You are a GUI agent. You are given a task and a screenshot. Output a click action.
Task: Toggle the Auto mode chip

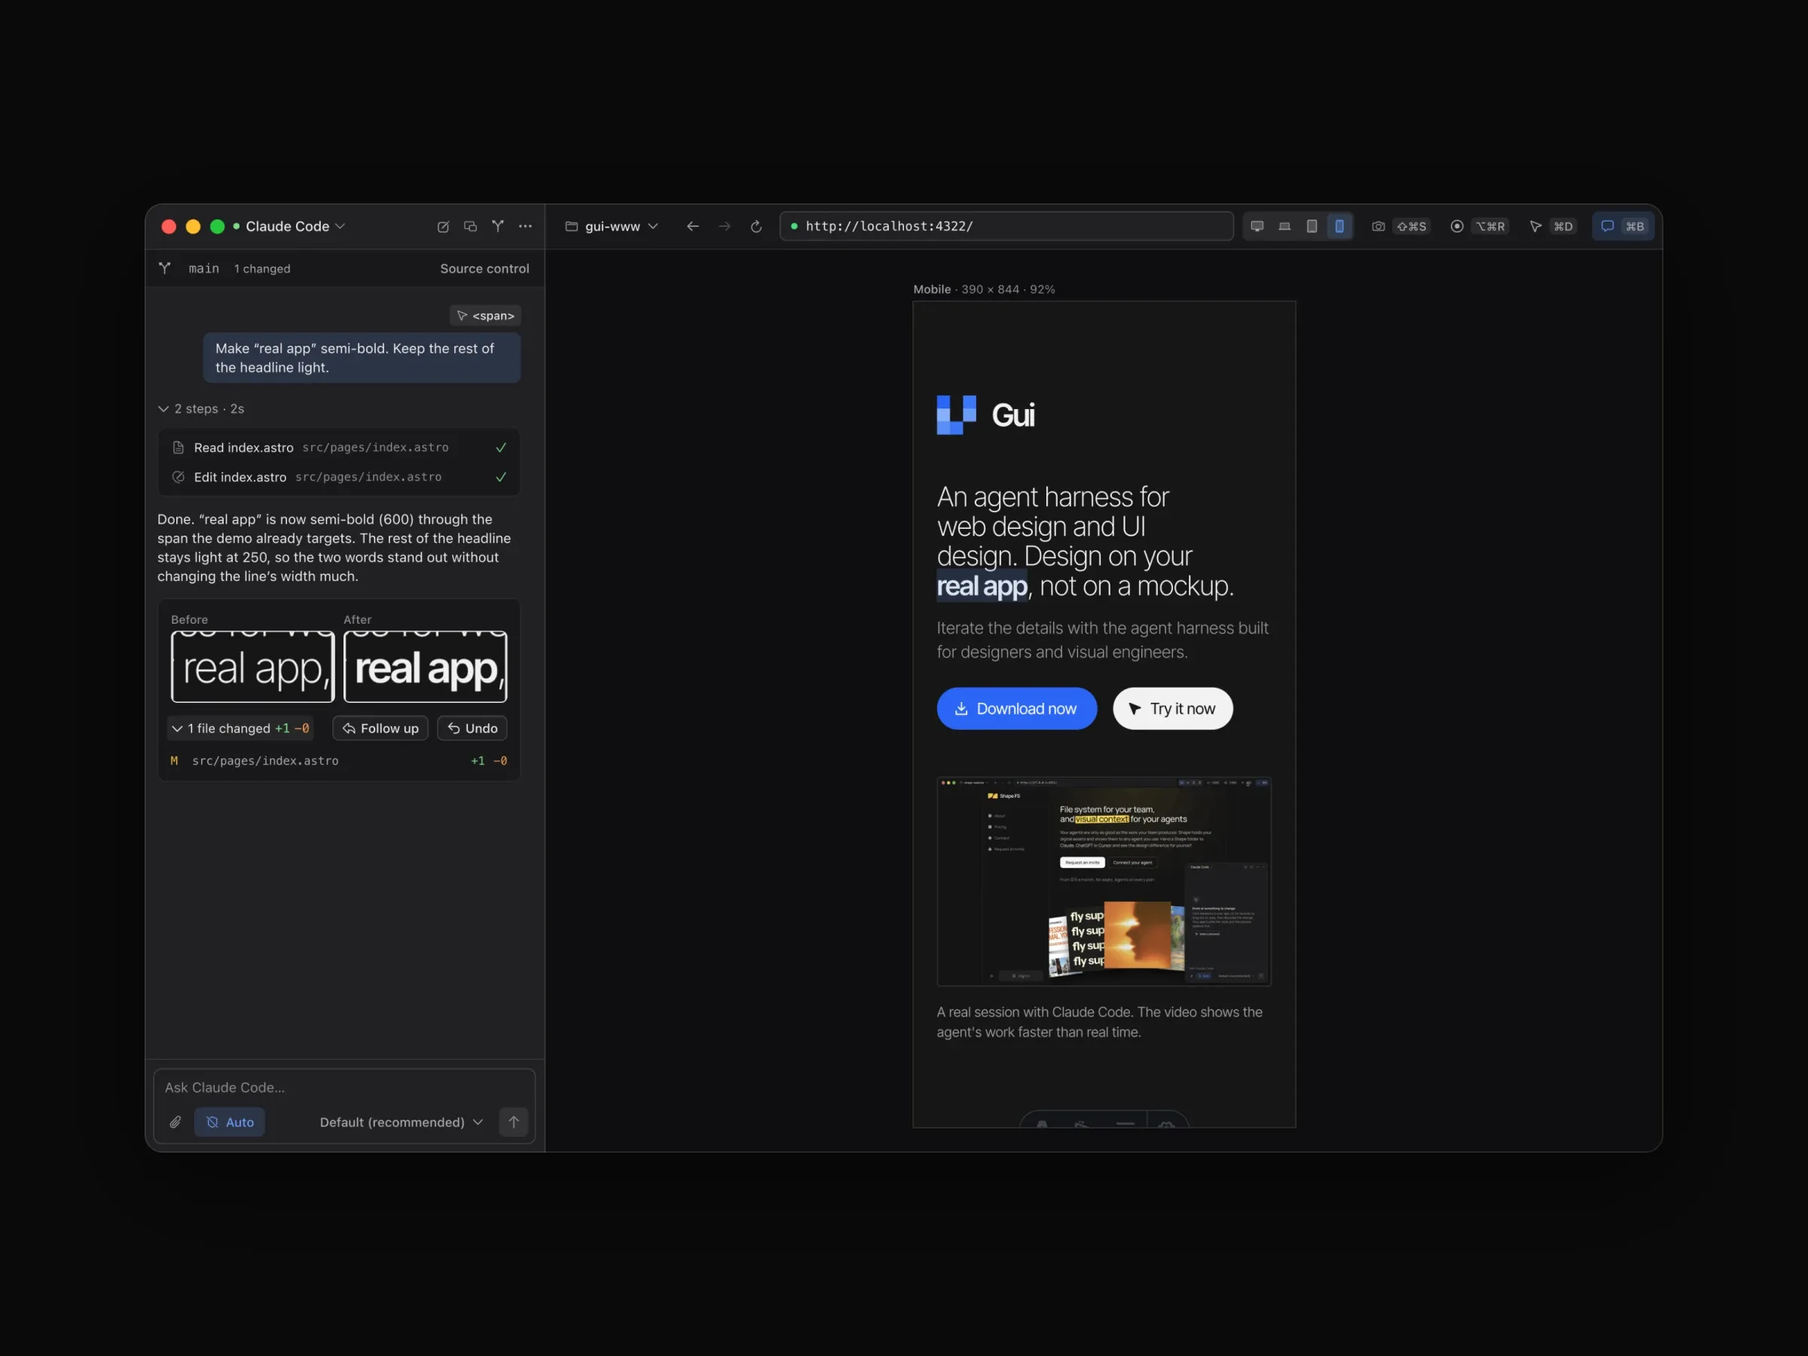pos(230,1122)
